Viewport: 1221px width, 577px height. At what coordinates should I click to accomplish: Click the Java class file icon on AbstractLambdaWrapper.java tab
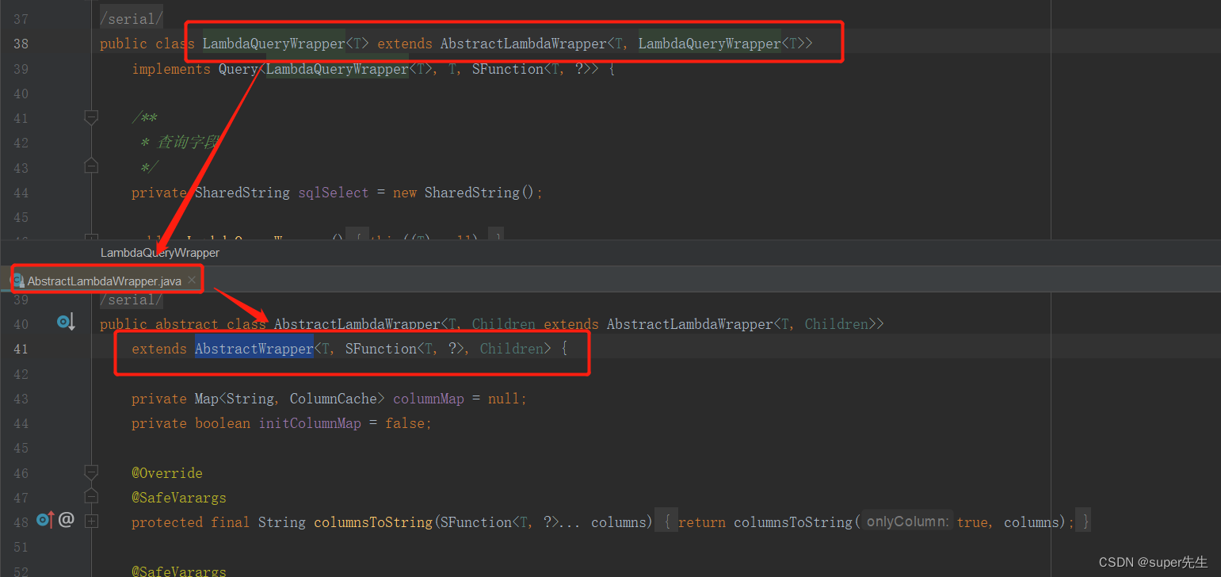click(x=17, y=281)
